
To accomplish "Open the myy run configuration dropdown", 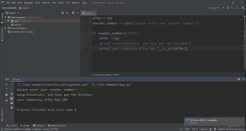I will click(213, 8).
